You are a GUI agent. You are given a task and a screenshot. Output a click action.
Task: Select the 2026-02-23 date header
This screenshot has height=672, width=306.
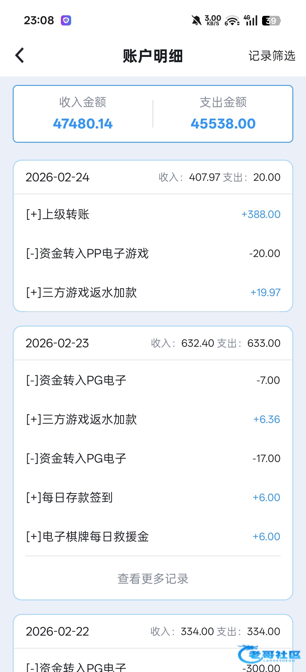pos(57,343)
